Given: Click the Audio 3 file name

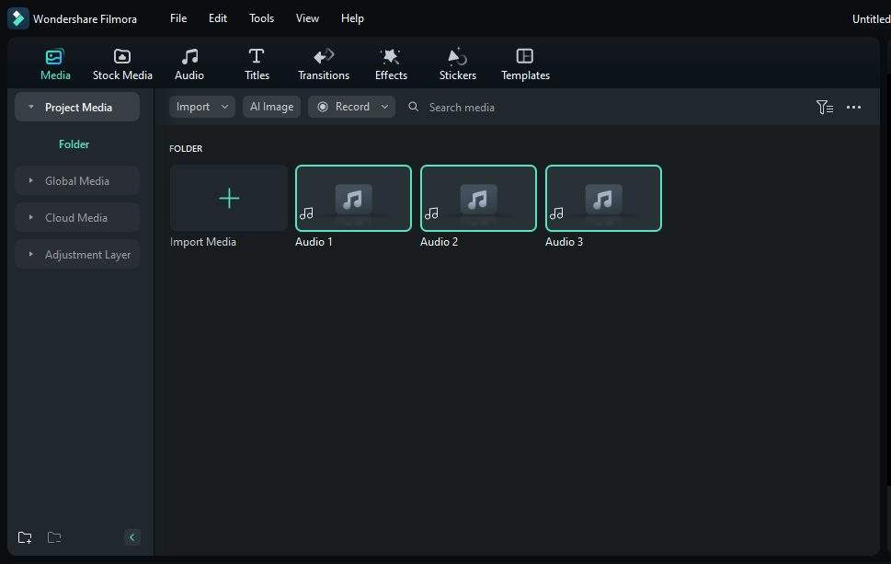Looking at the screenshot, I should 564,242.
